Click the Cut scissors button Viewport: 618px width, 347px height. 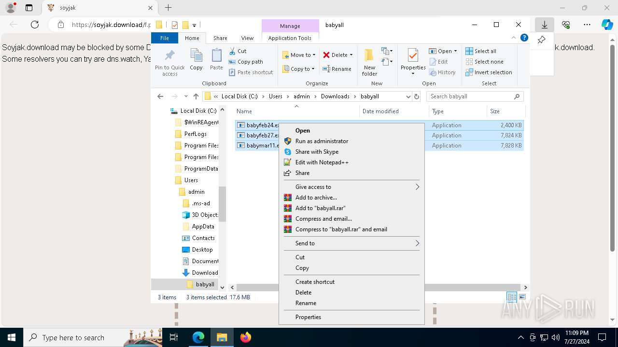point(238,51)
